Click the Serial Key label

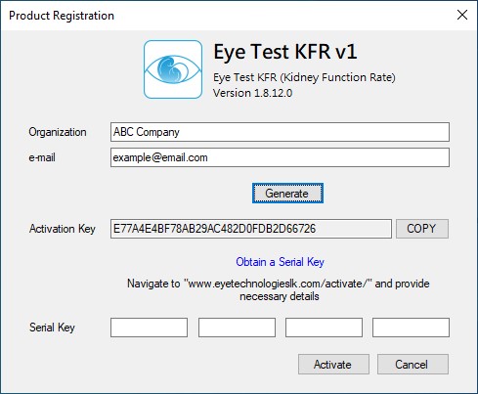pos(52,328)
